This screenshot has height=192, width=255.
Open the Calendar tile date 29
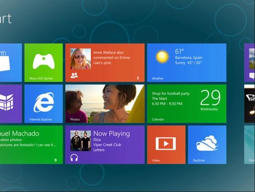pos(210,98)
